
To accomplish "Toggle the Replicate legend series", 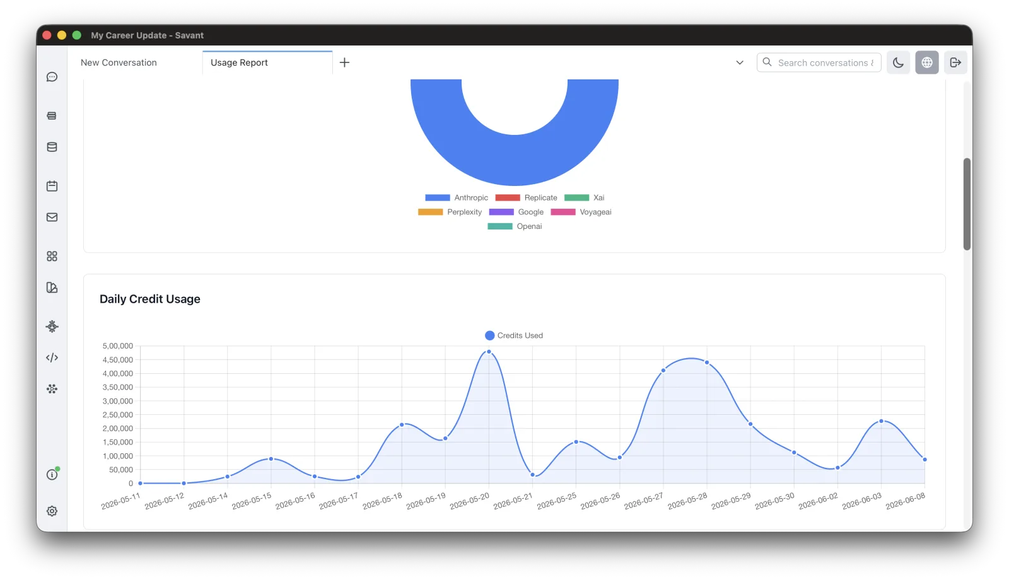I will pyautogui.click(x=526, y=198).
